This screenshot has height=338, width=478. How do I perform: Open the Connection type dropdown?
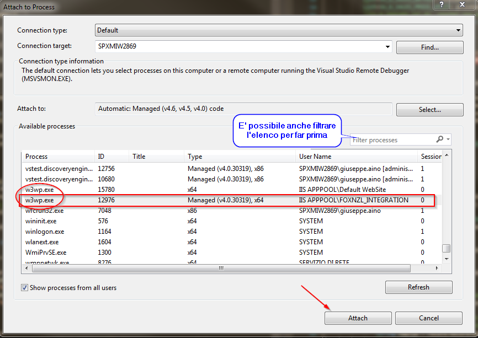(458, 30)
